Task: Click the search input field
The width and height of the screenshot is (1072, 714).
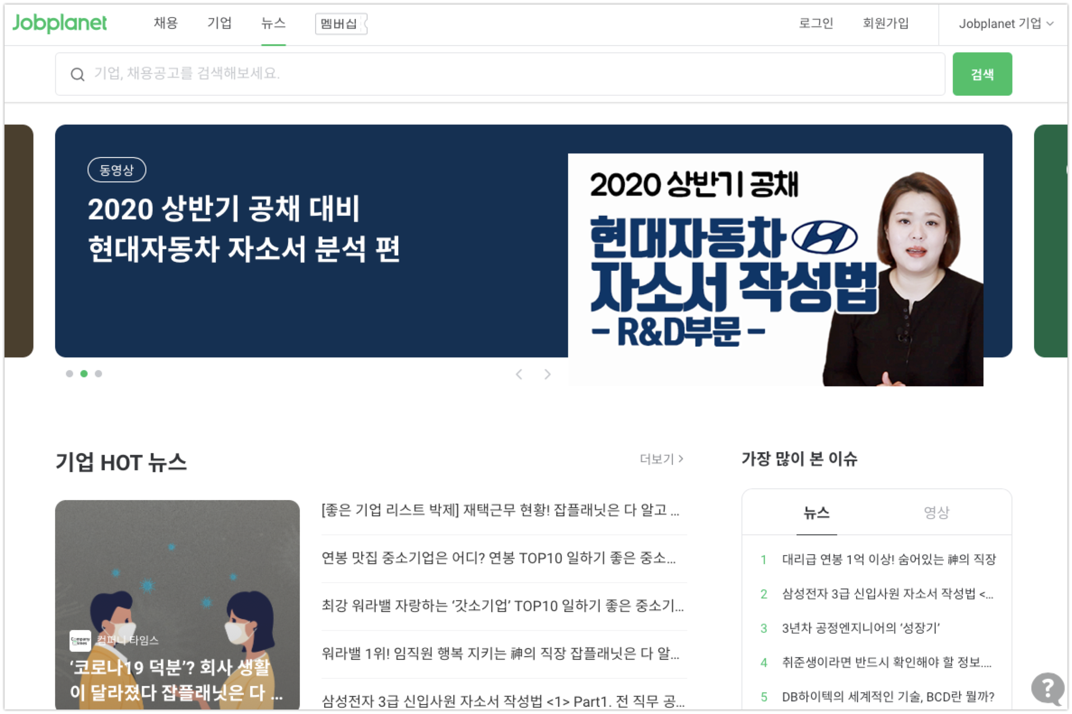Action: (500, 74)
